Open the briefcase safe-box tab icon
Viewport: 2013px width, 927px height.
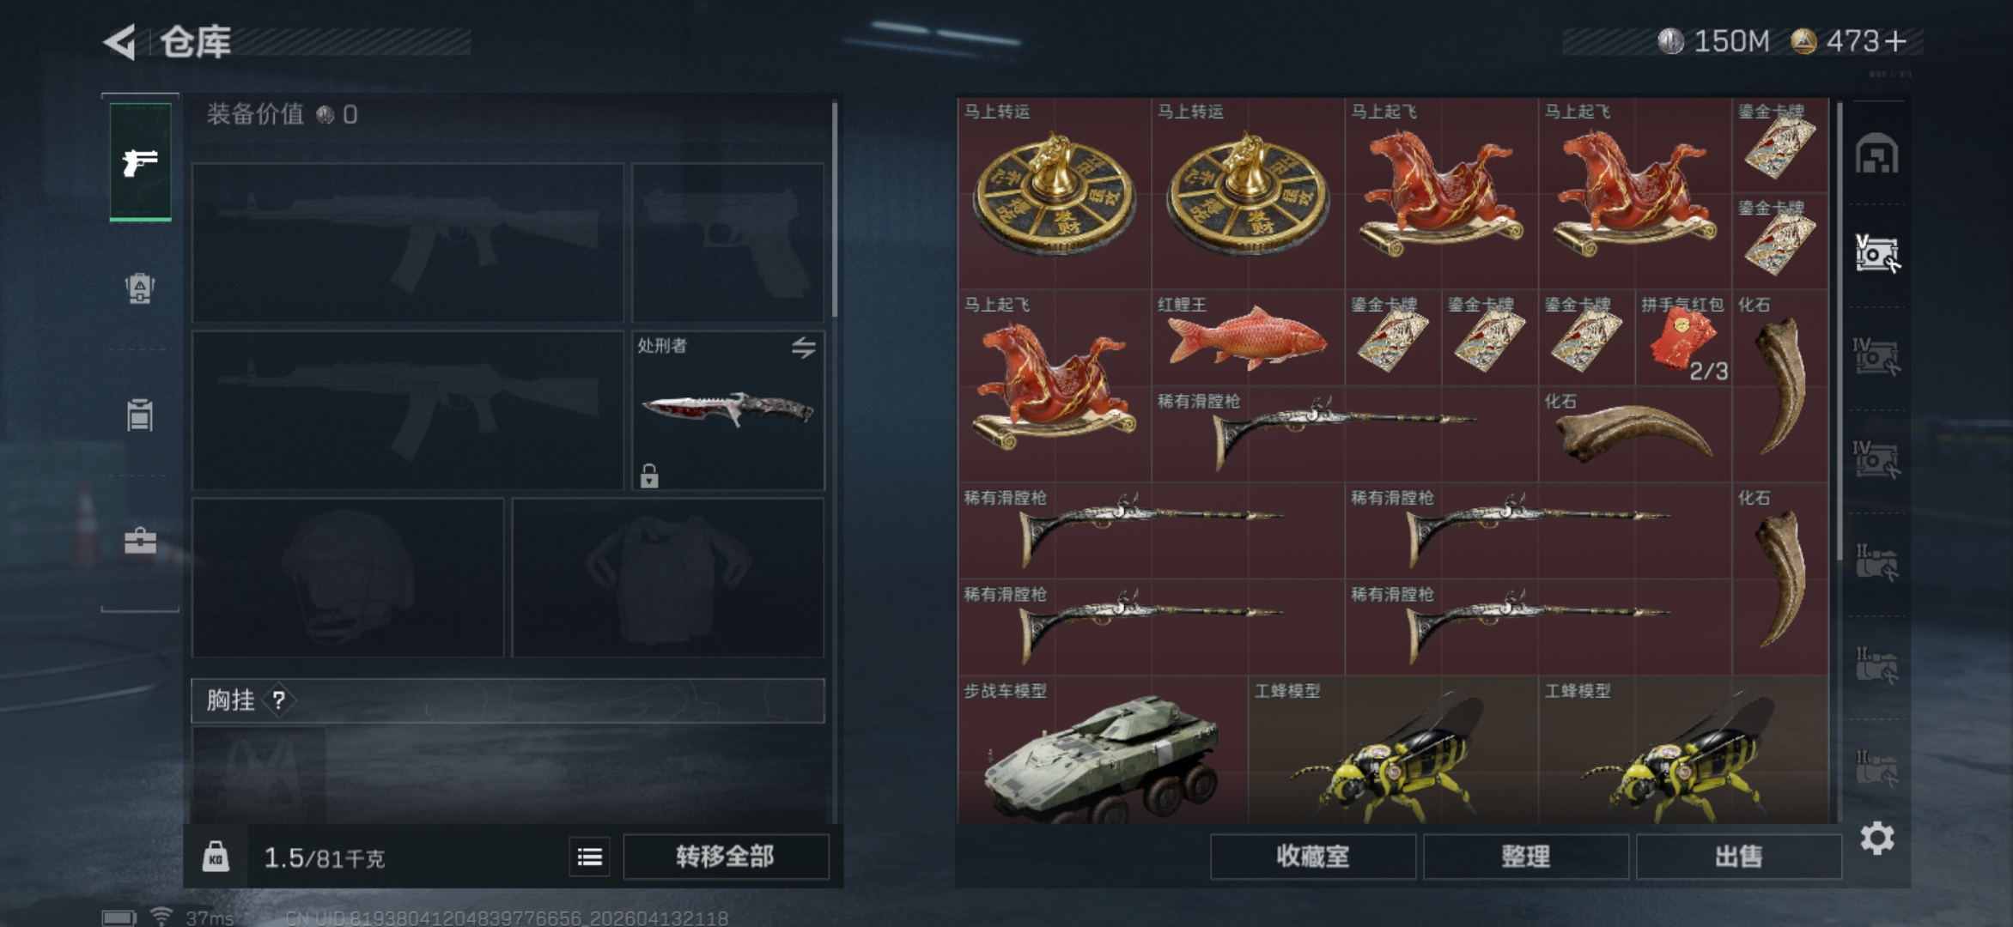[x=140, y=541]
